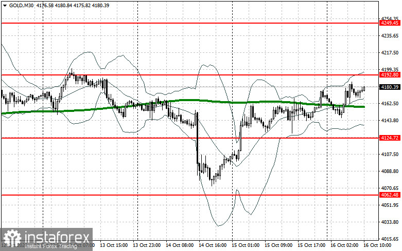Select the 4249.45 red level price label
This screenshot has width=402, height=251.
point(390,23)
